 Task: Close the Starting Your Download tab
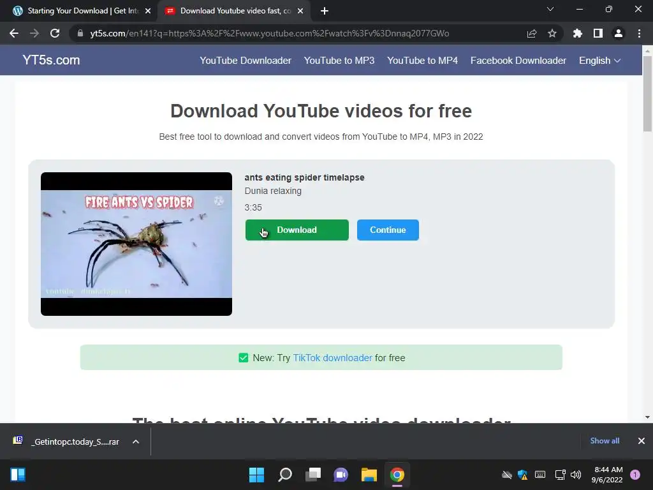coord(148,11)
